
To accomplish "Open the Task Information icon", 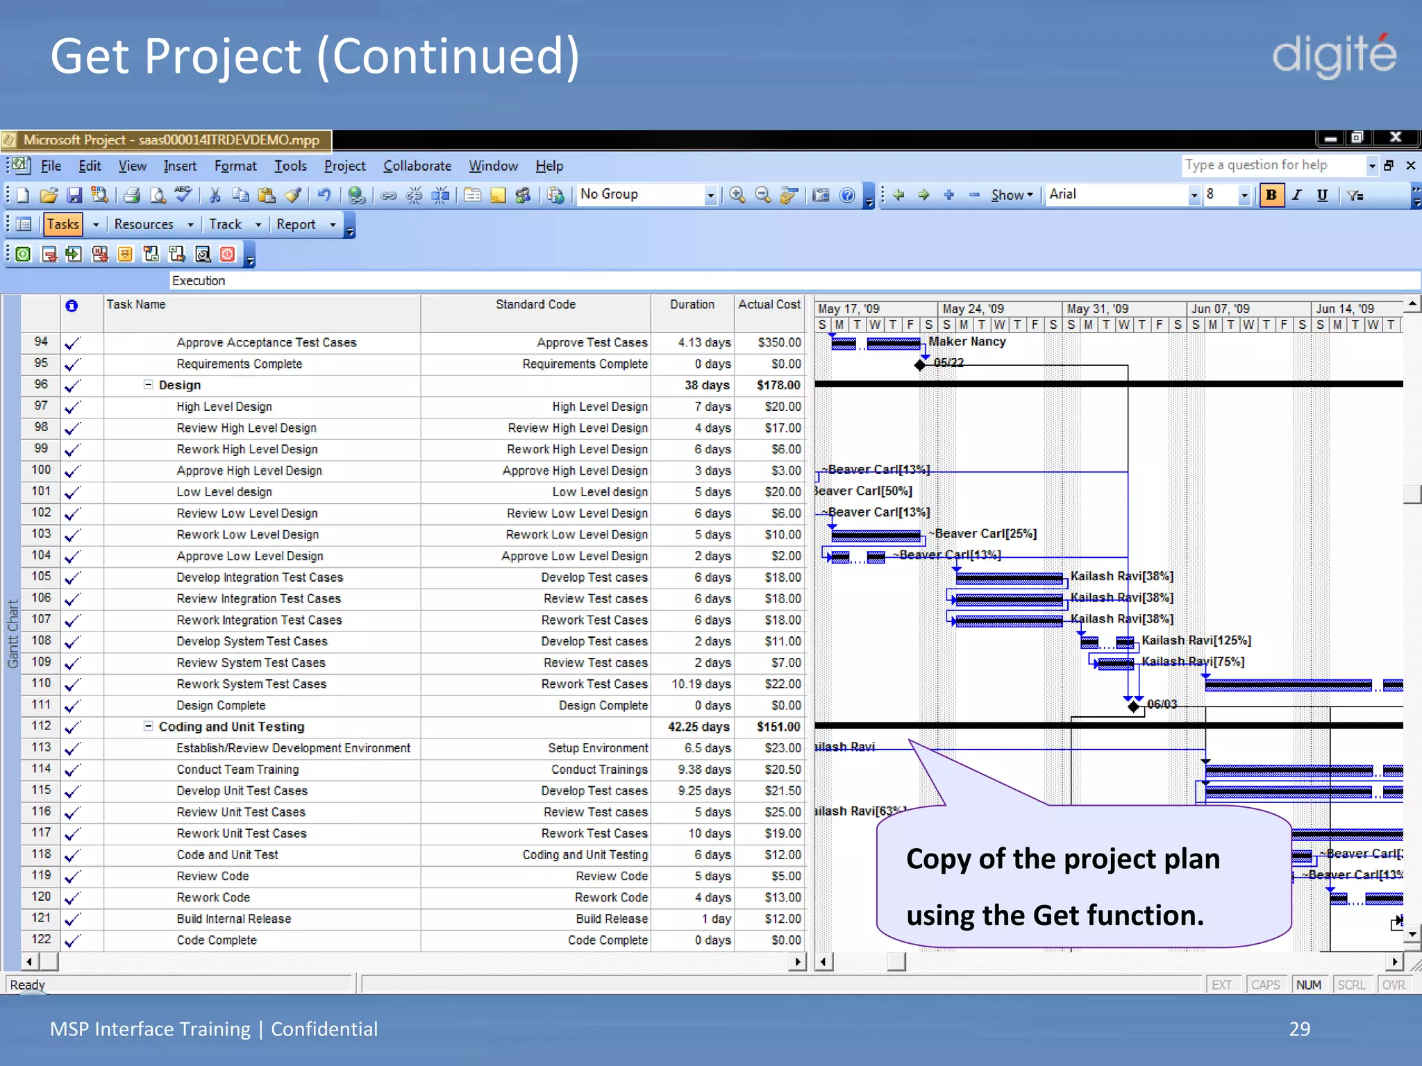I will (472, 196).
